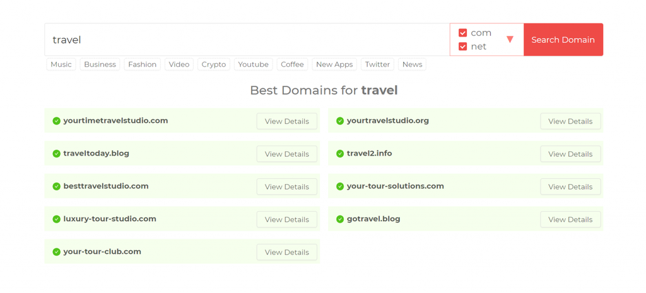View Details for your-tour-solutions.com
Screen dimensions: 646x293
coord(570,187)
